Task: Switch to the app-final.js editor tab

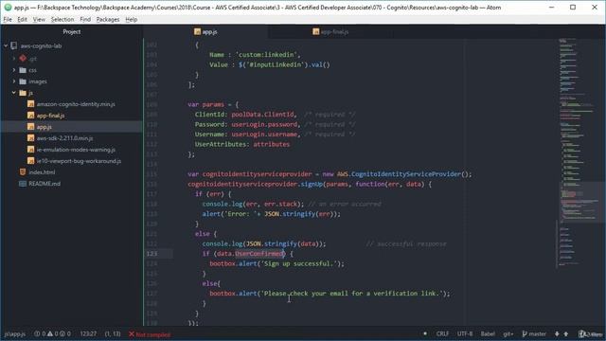Action: click(x=330, y=31)
